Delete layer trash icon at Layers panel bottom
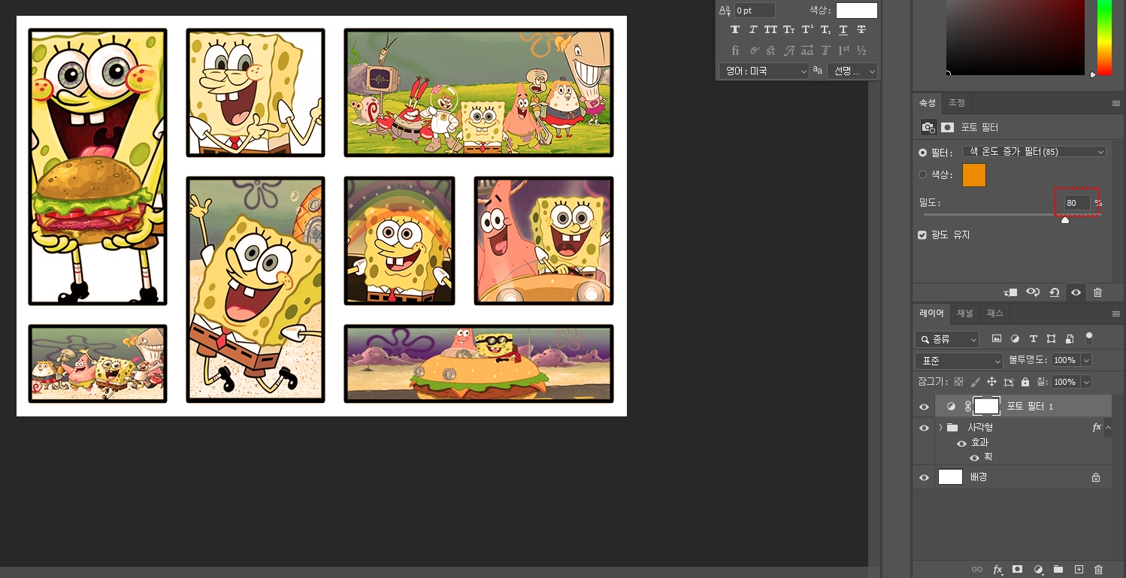This screenshot has height=578, width=1126. point(1098,570)
